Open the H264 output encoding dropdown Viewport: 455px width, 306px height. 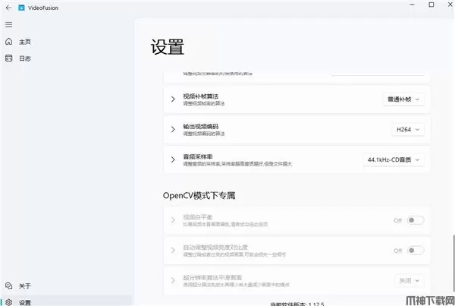[x=408, y=129]
